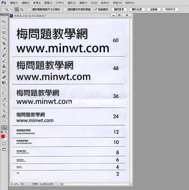The image size is (189, 190).
Task: Select the Type tool
Action: (x=4, y=105)
